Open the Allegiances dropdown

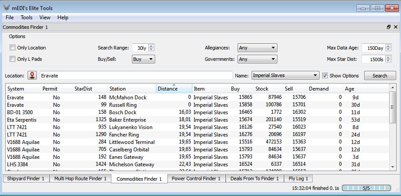click(x=257, y=48)
